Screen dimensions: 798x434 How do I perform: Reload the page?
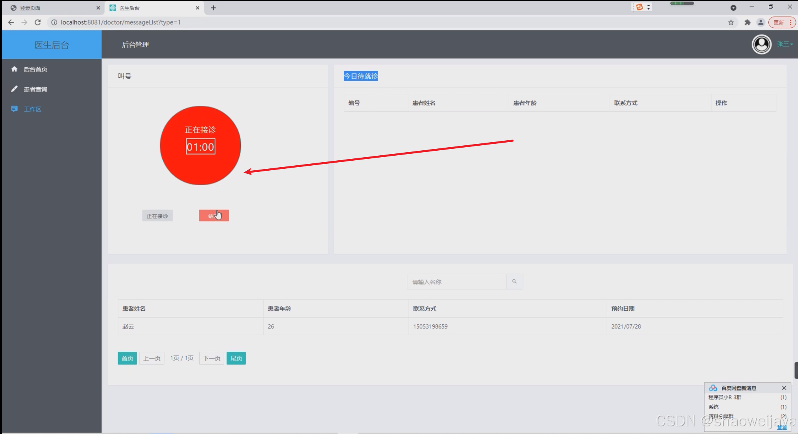tap(38, 22)
